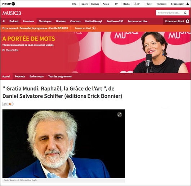Click the Se connecter link
Screen dimensions: 191x186
click(177, 4)
